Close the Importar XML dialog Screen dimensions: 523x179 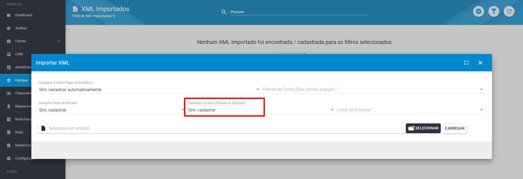(x=480, y=63)
